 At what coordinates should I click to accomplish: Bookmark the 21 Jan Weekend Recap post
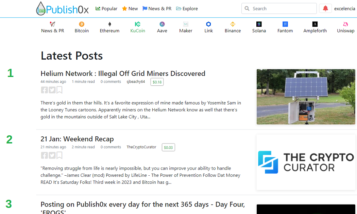click(x=60, y=155)
